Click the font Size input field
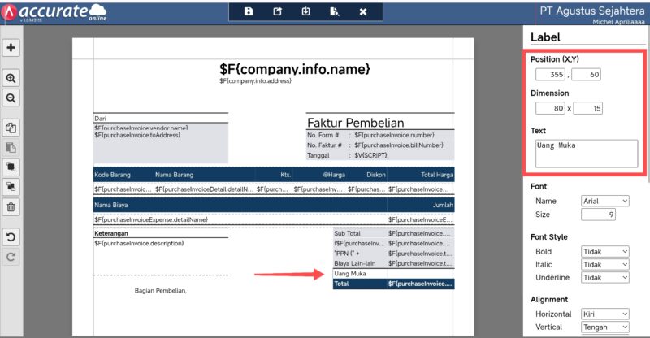Screen dimensions: 650x338 coord(598,214)
